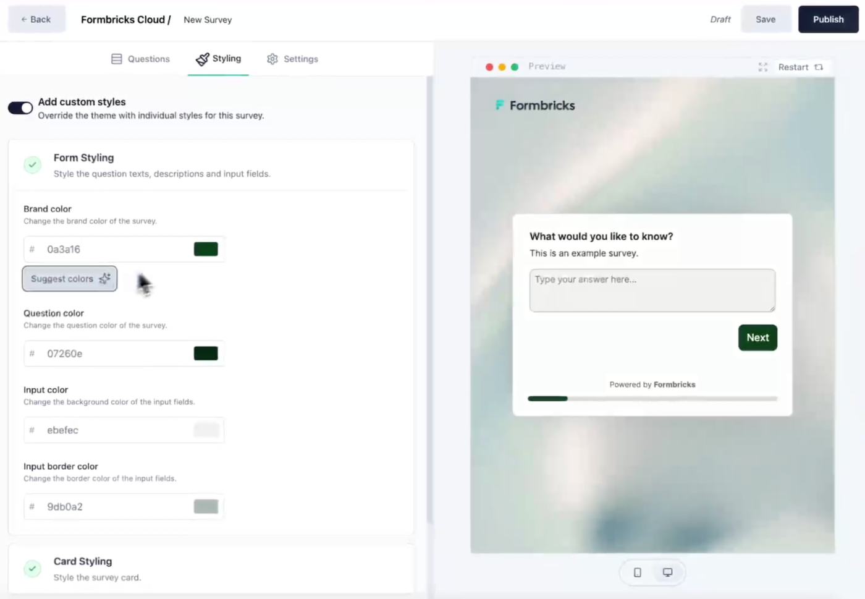Toggle Add custom styles switch
The width and height of the screenshot is (865, 599).
click(20, 108)
